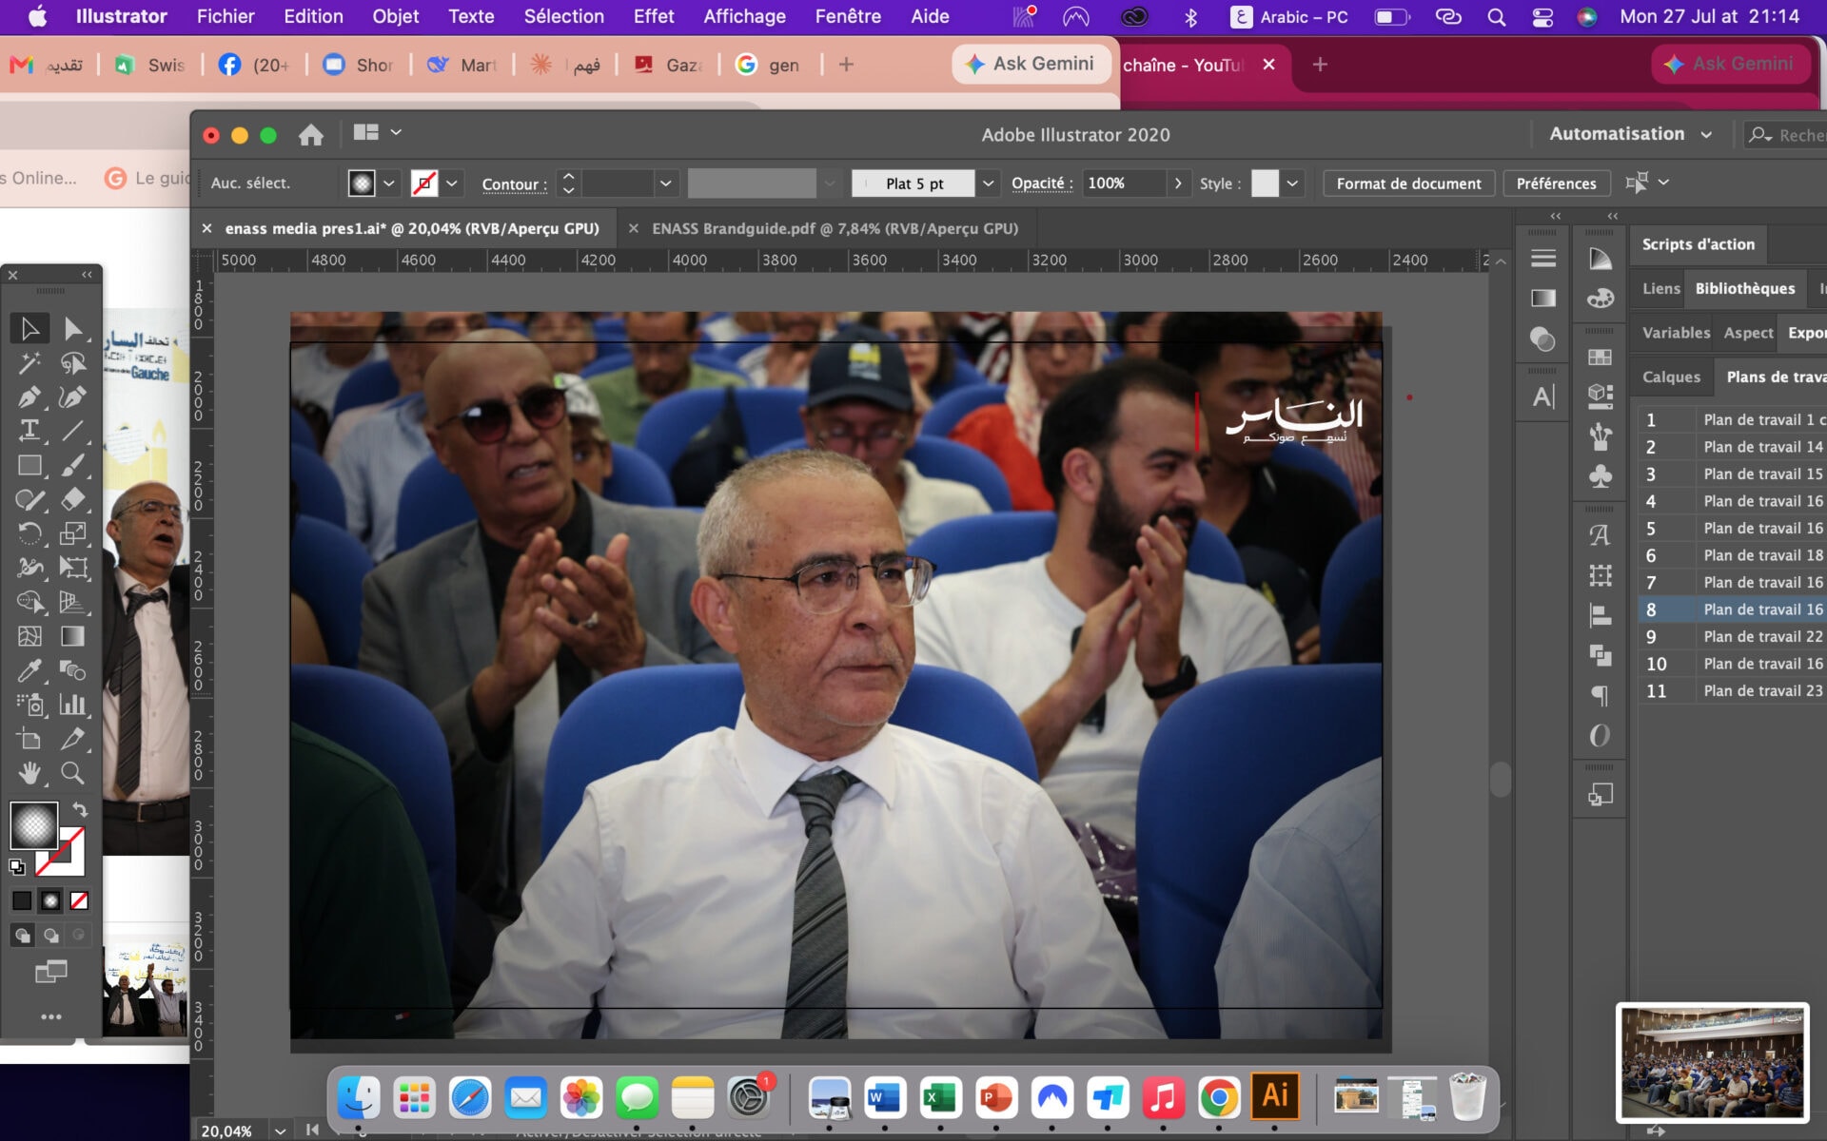Screen dimensions: 1827x1141
Task: Go to Illustrator Home screen
Action: point(310,135)
